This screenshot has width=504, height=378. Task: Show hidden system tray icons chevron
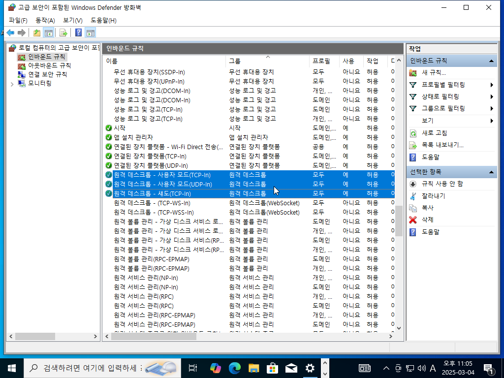point(386,368)
